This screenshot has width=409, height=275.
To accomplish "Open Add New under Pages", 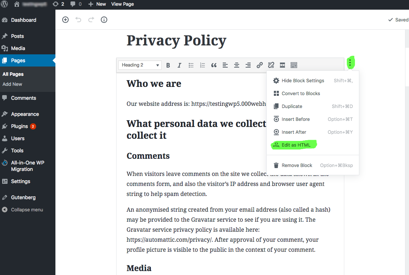I will click(x=13, y=84).
